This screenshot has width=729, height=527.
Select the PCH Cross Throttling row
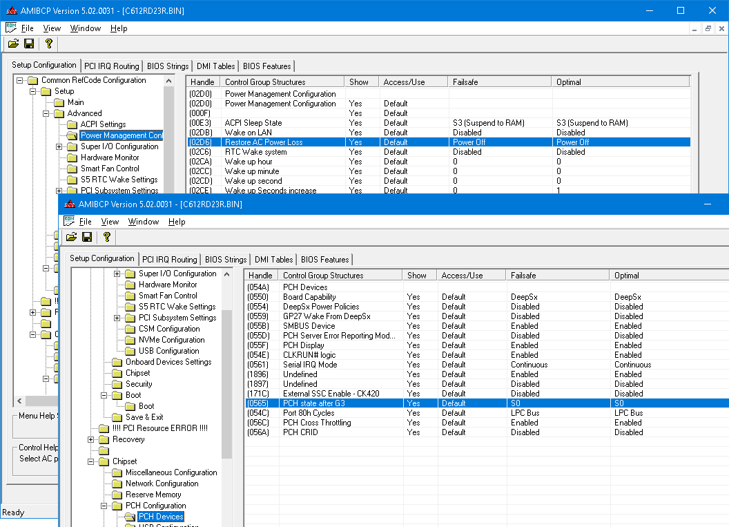pyautogui.click(x=317, y=423)
